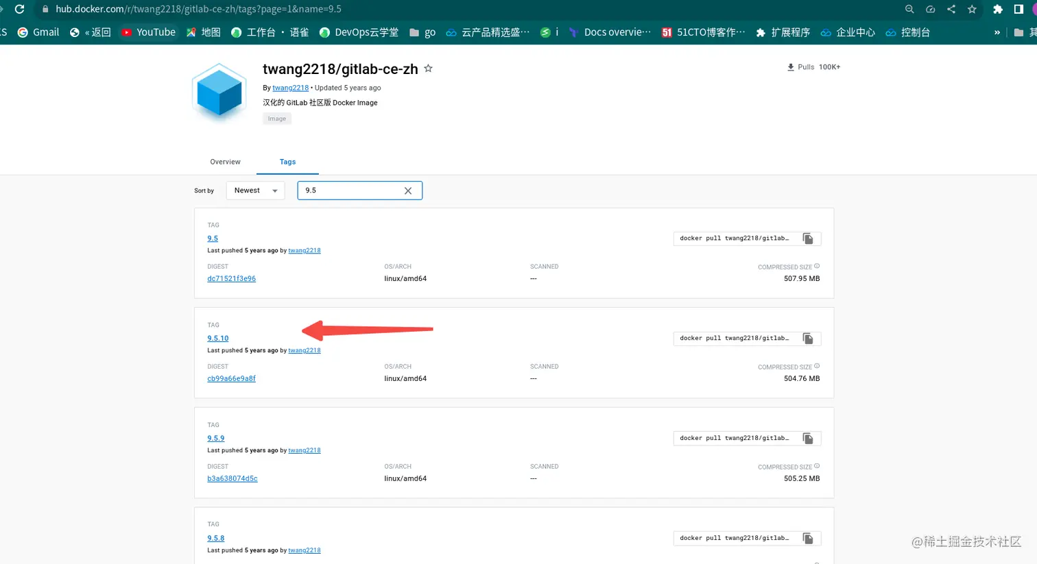Image resolution: width=1037 pixels, height=564 pixels.
Task: Select the 汉化的 GitLab 社区版 Docker Image description
Action: [320, 103]
